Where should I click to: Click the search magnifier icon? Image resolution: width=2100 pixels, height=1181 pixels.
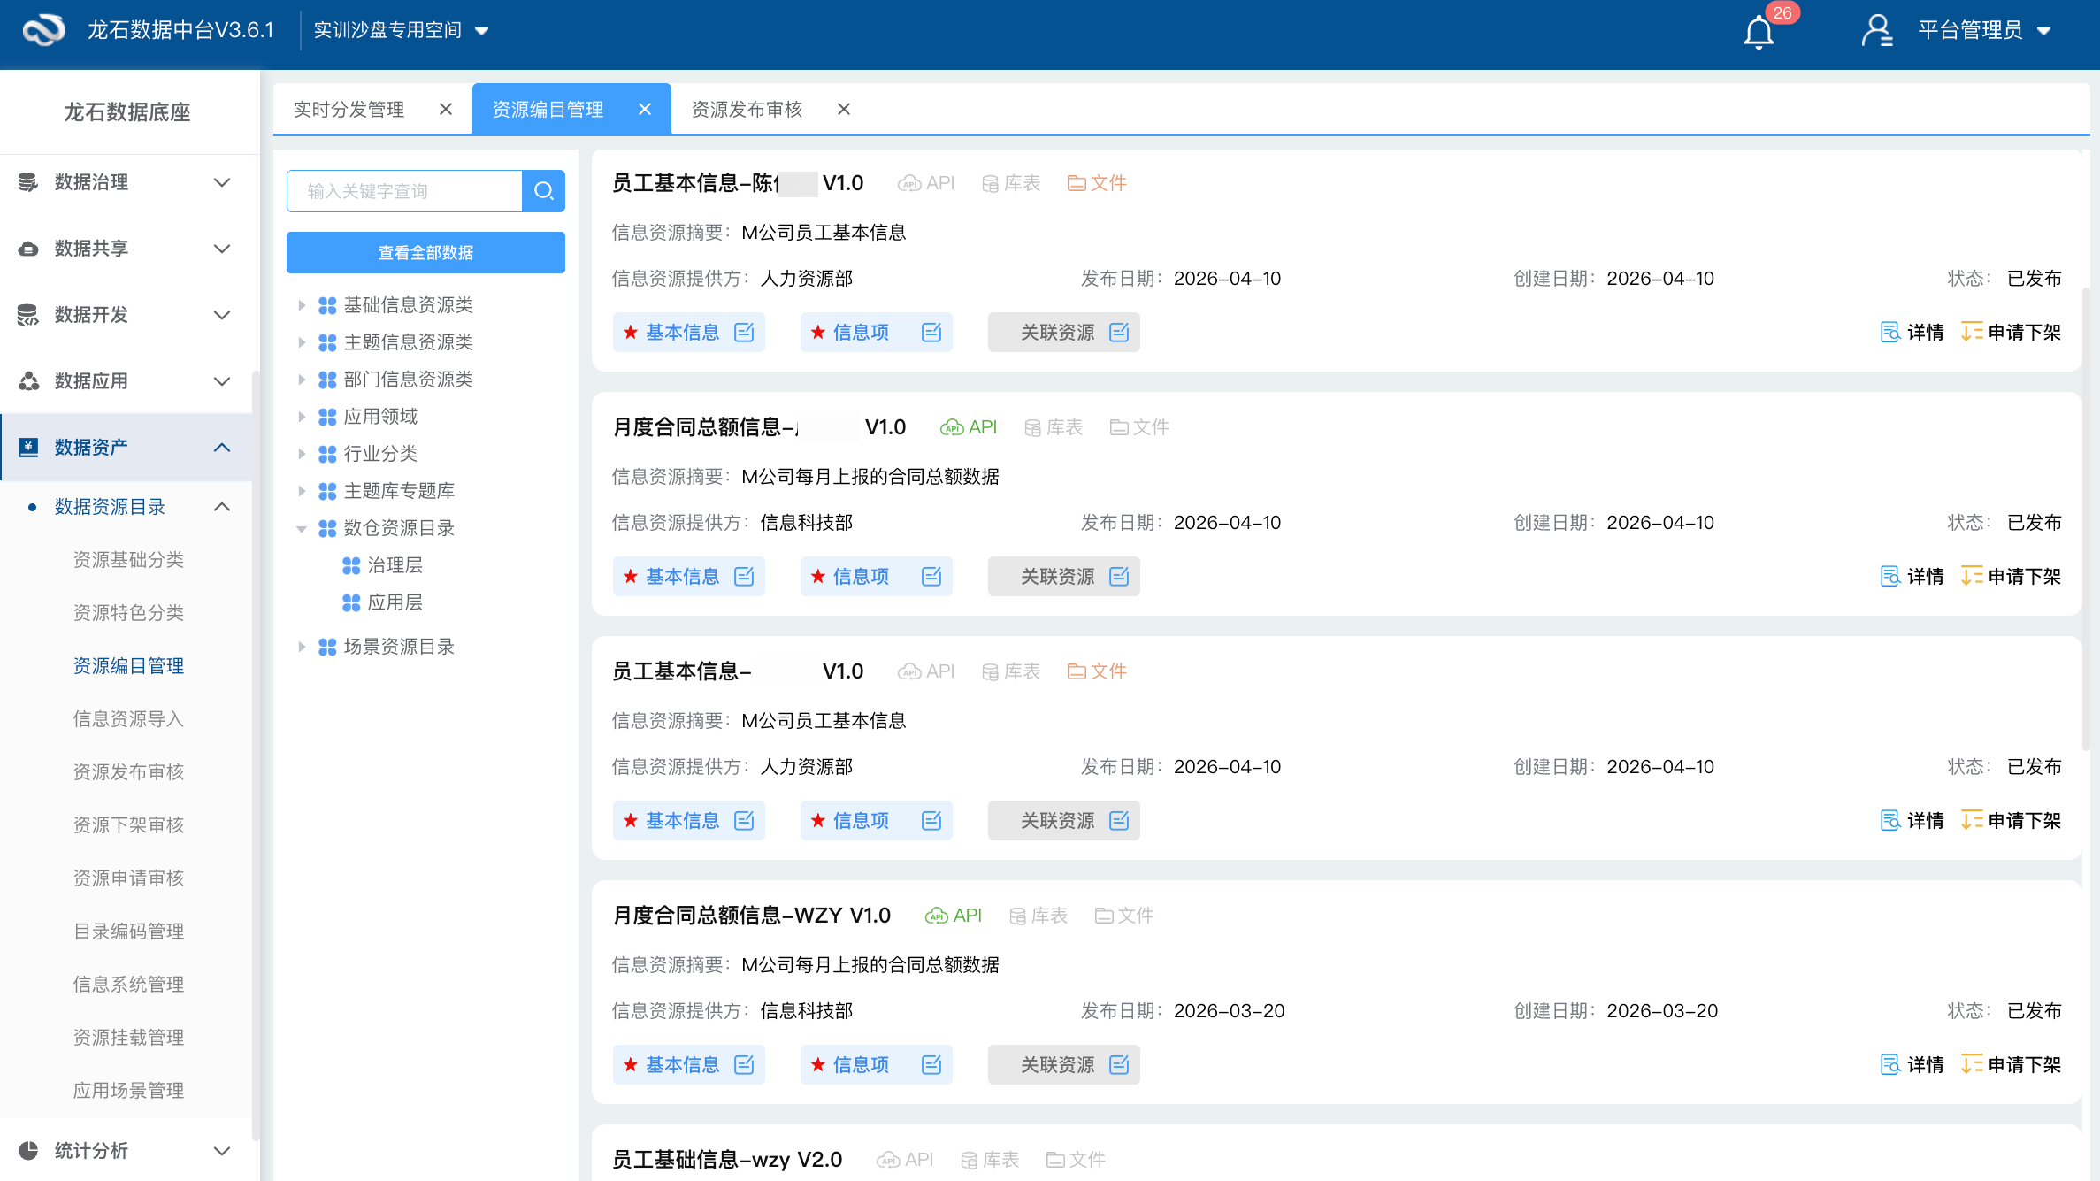(542, 190)
